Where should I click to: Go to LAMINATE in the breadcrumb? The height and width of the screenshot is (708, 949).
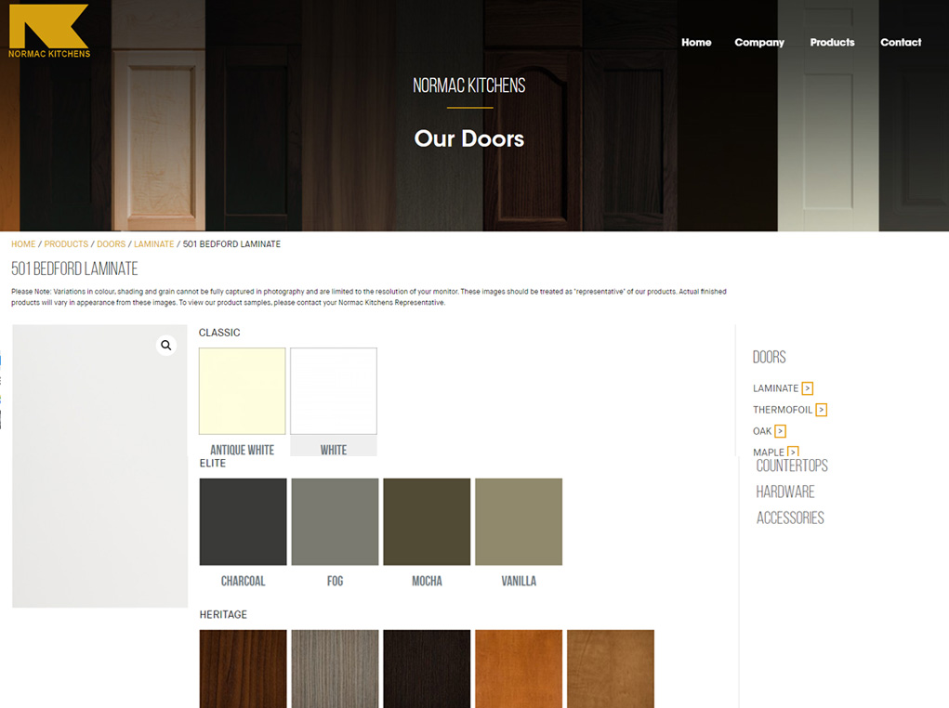(153, 243)
